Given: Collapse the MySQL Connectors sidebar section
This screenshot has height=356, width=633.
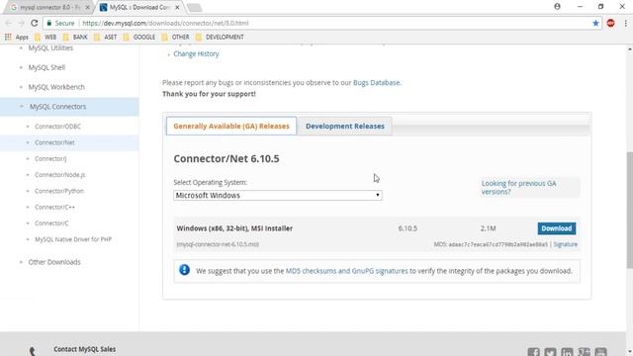Looking at the screenshot, I should [22, 107].
